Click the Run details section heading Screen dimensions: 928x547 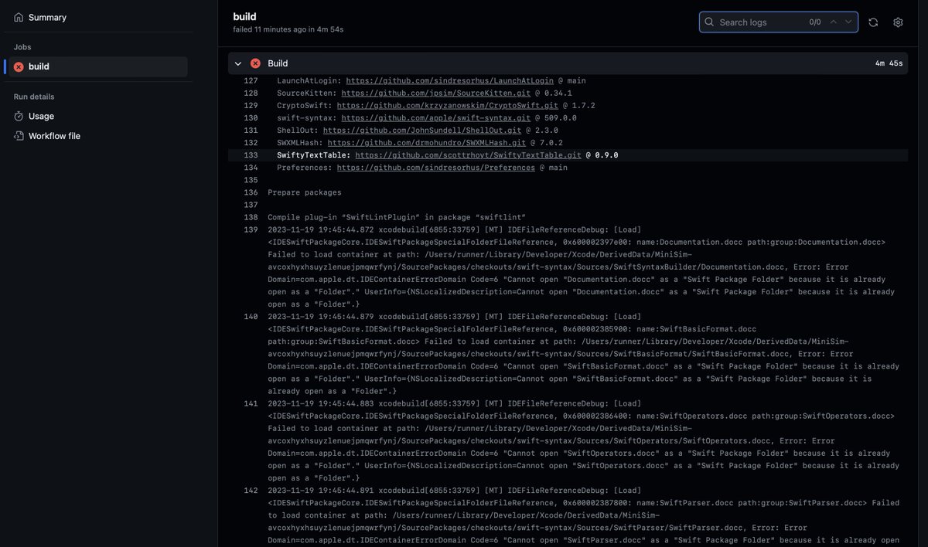click(34, 97)
